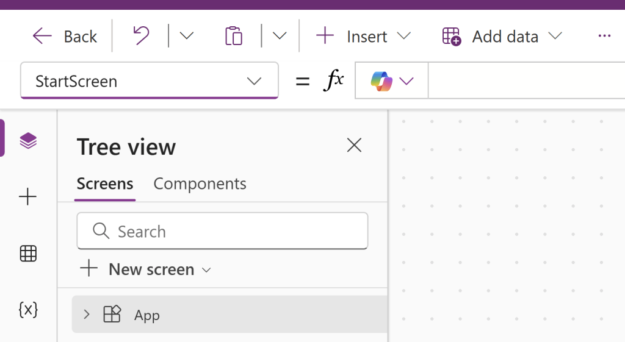Switch to the Components tab
The height and width of the screenshot is (342, 625).
coord(200,183)
